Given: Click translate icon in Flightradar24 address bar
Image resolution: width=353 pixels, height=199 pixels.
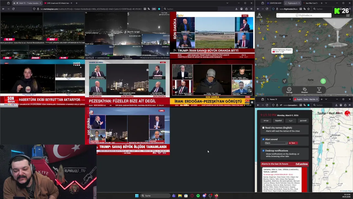Looking at the screenshot, I should 304,9.
